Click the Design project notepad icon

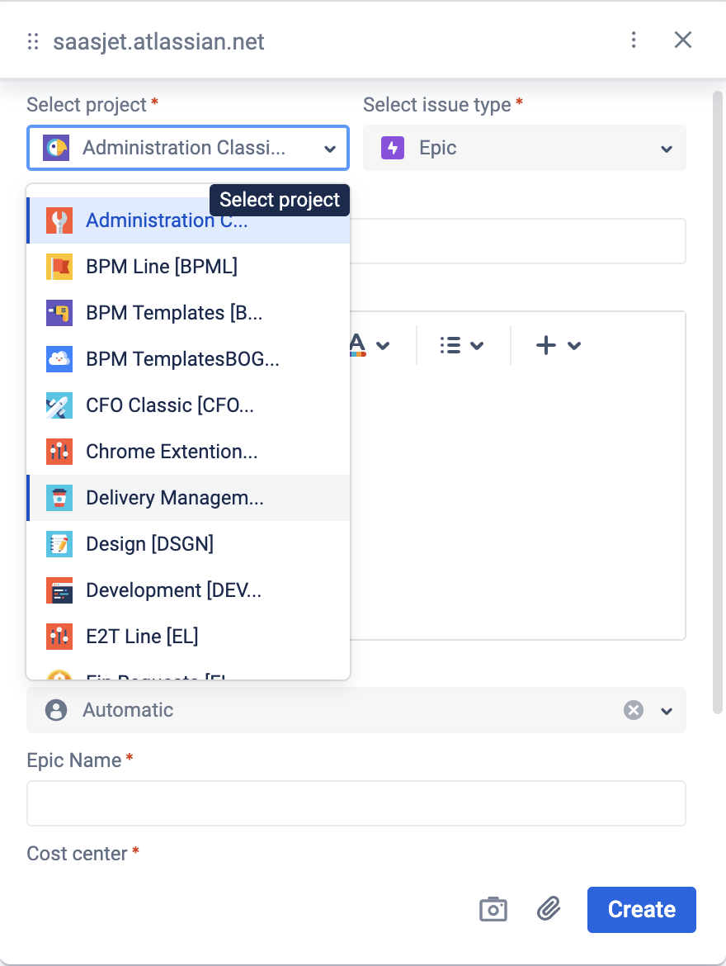59,544
